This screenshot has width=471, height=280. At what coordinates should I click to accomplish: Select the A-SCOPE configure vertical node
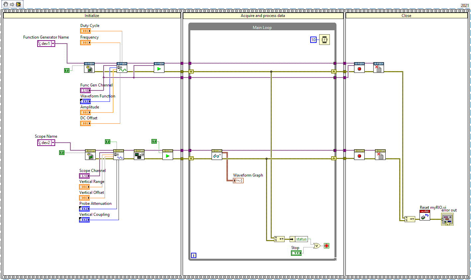[x=119, y=155]
